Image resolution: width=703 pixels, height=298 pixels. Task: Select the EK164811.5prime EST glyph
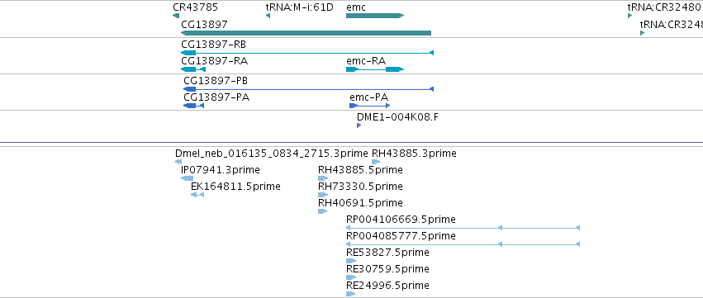tap(197, 195)
